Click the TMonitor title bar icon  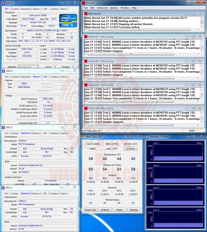(x=147, y=137)
